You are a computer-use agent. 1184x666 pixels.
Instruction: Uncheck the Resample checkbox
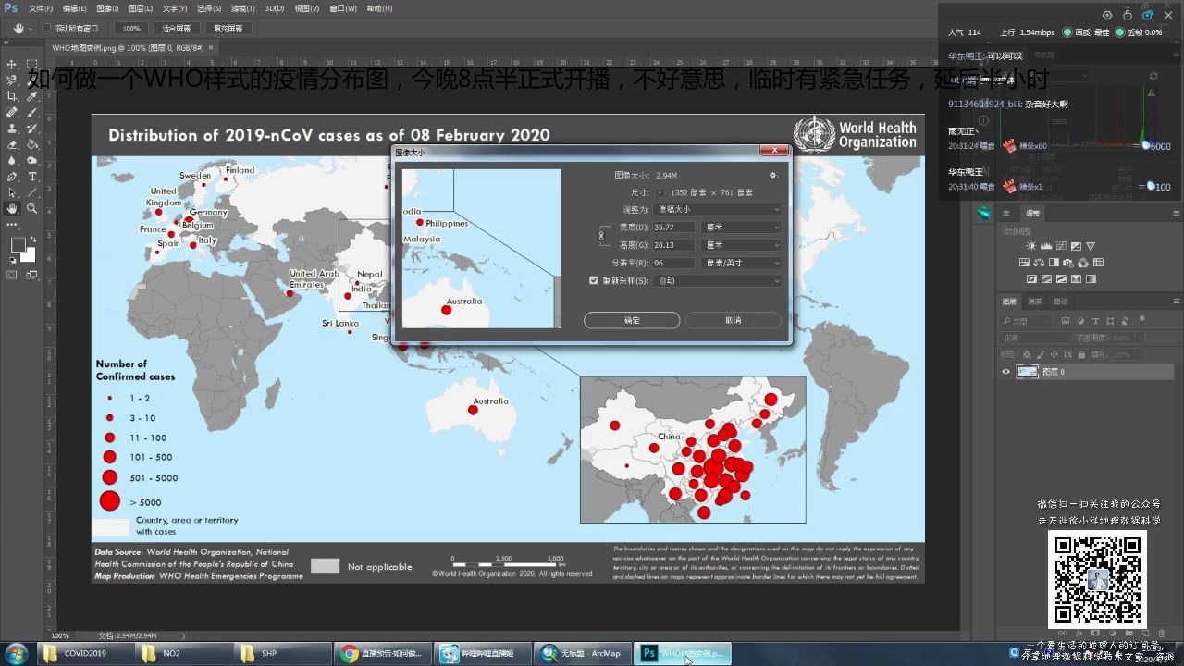click(594, 280)
